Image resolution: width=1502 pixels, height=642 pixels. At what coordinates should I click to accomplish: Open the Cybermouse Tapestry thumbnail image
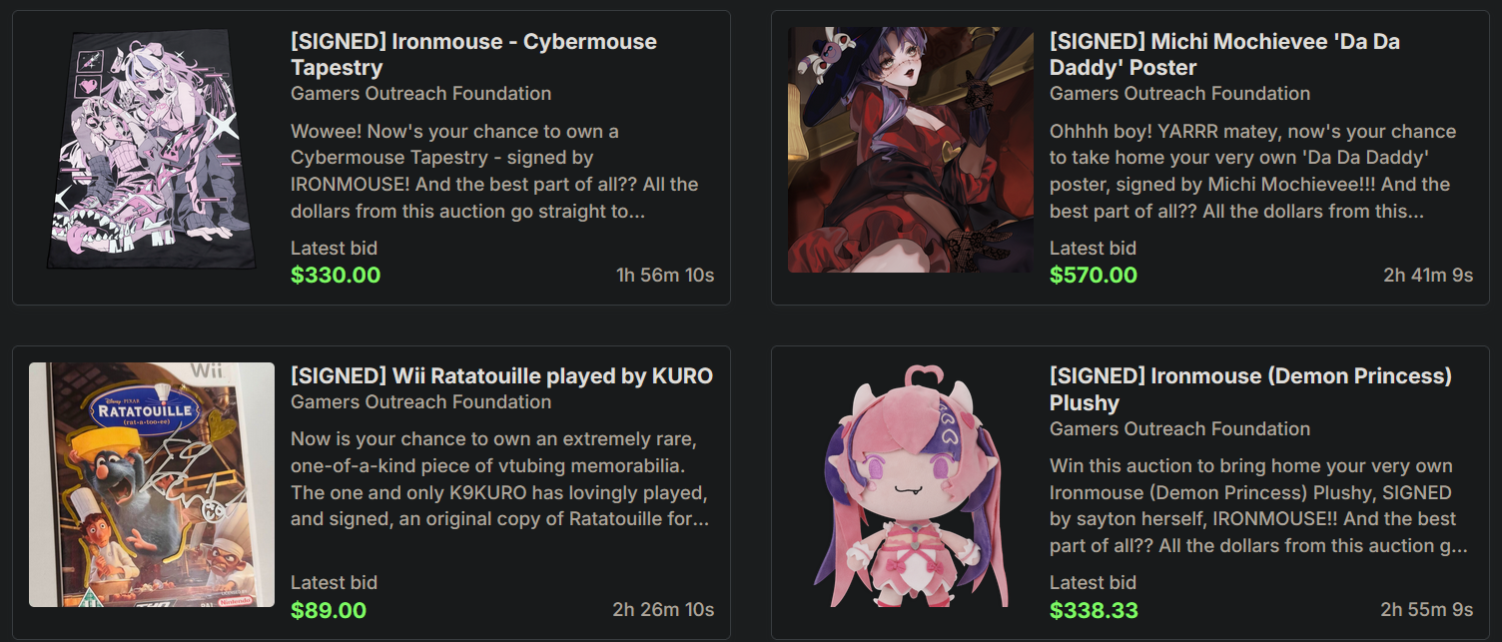151,150
